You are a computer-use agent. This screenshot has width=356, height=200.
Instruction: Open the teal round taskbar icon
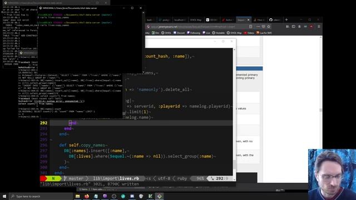pyautogui.click(x=123, y=196)
